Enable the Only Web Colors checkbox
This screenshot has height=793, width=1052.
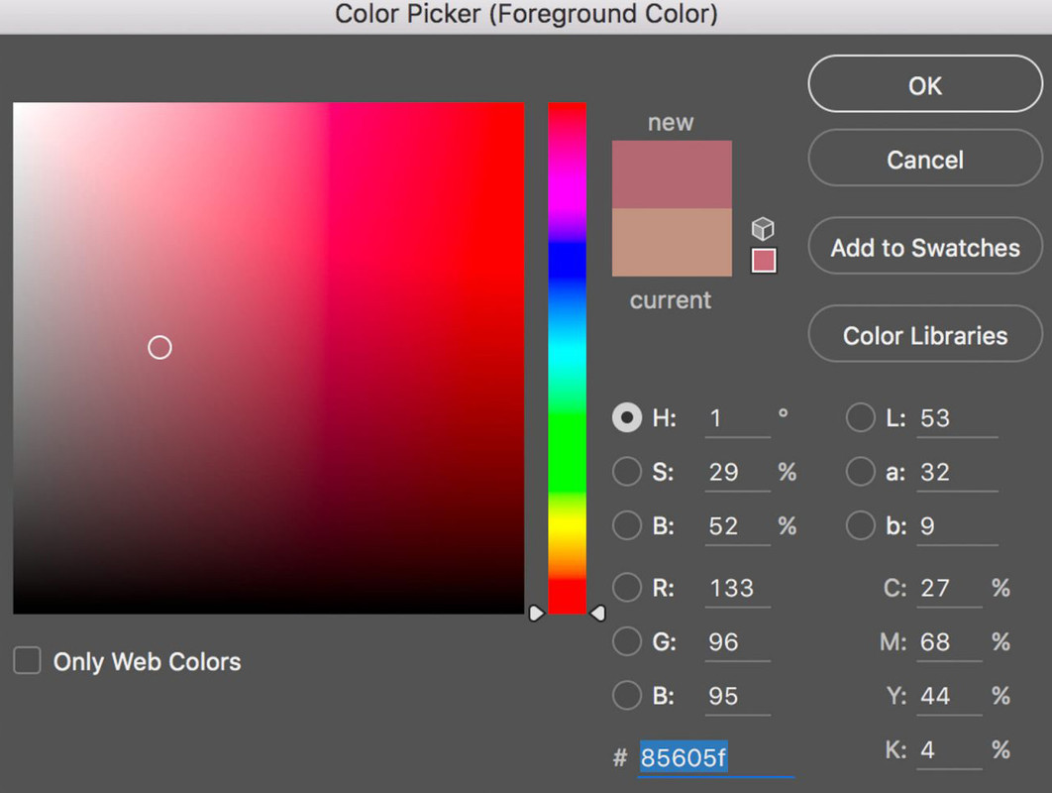tap(28, 661)
